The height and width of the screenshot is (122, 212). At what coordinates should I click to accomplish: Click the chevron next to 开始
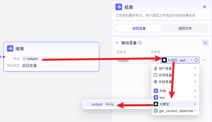[x=195, y=91]
